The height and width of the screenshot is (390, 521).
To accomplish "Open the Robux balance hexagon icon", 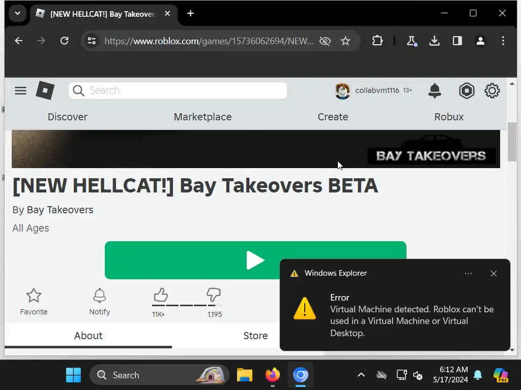I will (467, 90).
